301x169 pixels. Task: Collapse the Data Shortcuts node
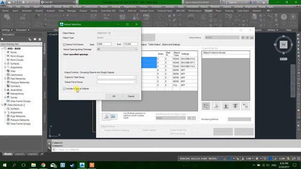[2, 105]
